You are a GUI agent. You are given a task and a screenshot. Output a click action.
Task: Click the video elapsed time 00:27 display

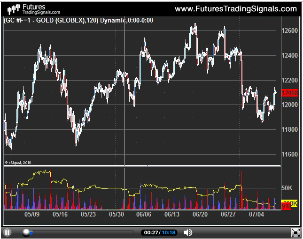click(151, 232)
